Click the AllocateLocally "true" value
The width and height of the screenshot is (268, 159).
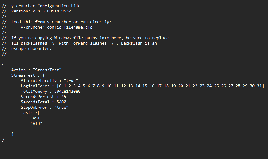click(x=71, y=81)
